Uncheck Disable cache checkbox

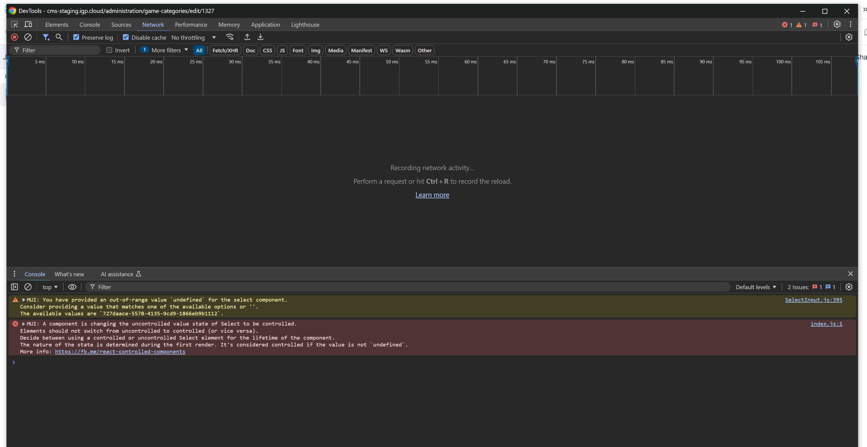tap(126, 37)
